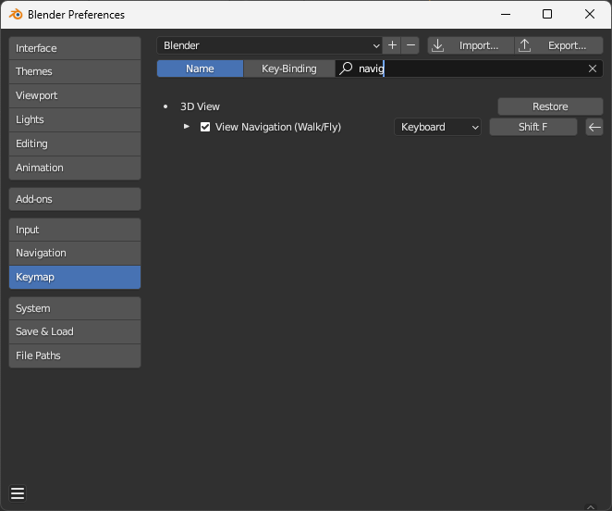Switch to the Add-ons section
The height and width of the screenshot is (511, 612).
point(75,199)
